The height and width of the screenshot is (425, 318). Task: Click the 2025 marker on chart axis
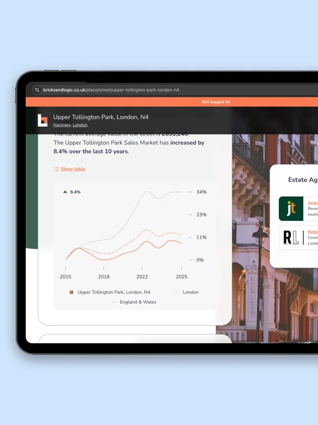pyautogui.click(x=181, y=277)
